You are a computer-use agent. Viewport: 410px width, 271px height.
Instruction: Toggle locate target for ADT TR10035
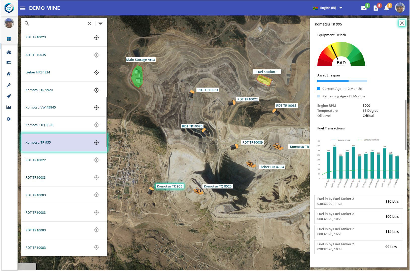(x=96, y=55)
